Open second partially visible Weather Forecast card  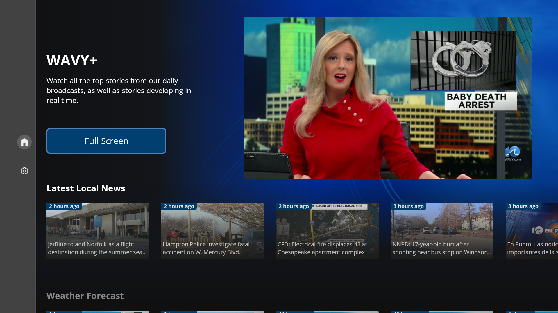pyautogui.click(x=212, y=312)
